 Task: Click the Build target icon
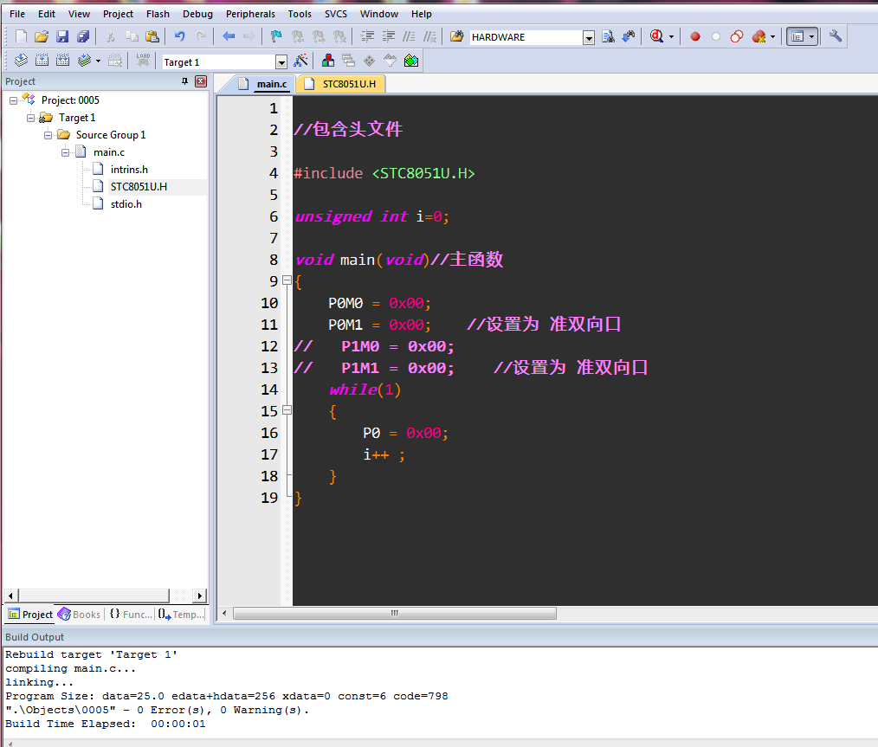pyautogui.click(x=39, y=61)
